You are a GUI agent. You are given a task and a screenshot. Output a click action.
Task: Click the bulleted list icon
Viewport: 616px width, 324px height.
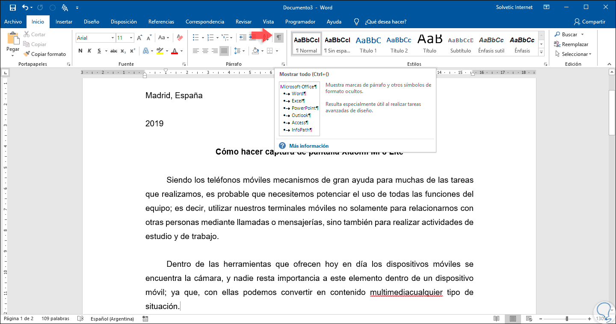(x=195, y=38)
